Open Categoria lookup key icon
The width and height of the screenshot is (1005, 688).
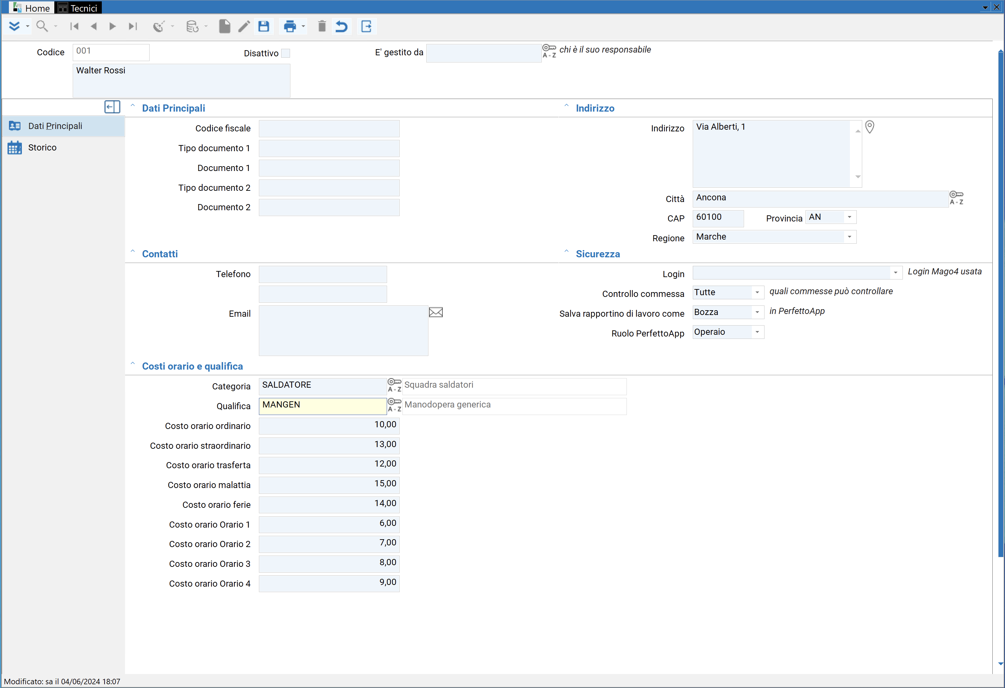pyautogui.click(x=395, y=385)
